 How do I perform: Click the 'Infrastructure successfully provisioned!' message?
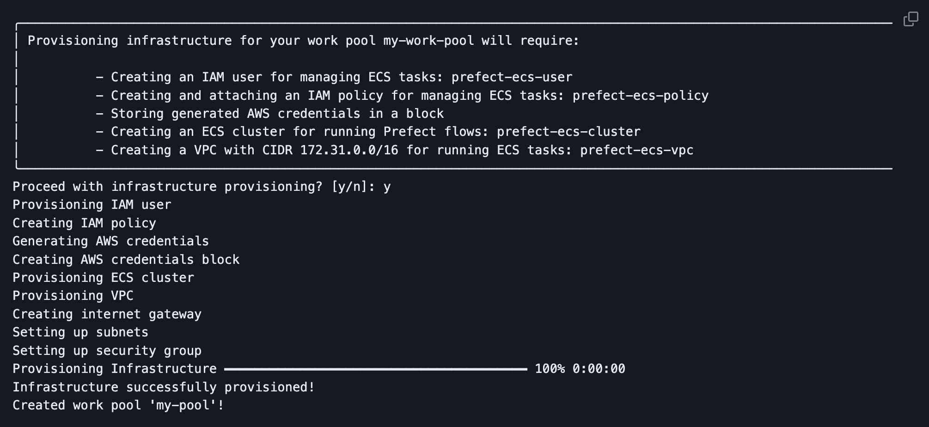click(x=164, y=387)
